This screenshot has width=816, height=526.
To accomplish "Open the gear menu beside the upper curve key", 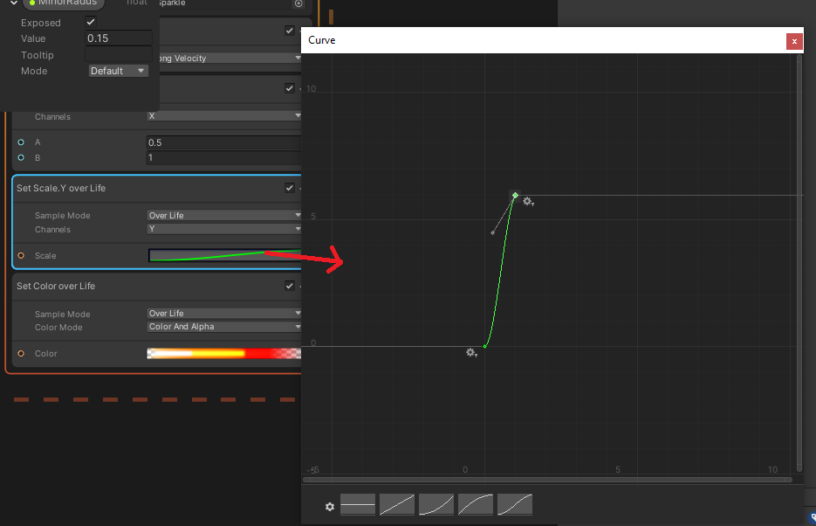I will pos(528,201).
